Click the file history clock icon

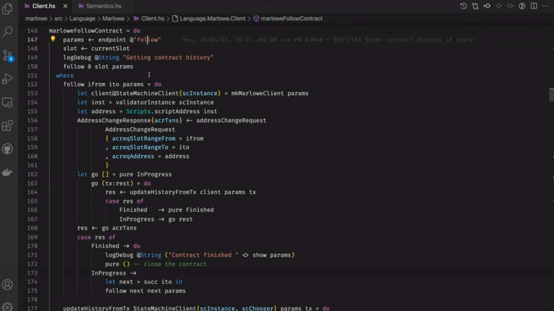tap(463, 6)
